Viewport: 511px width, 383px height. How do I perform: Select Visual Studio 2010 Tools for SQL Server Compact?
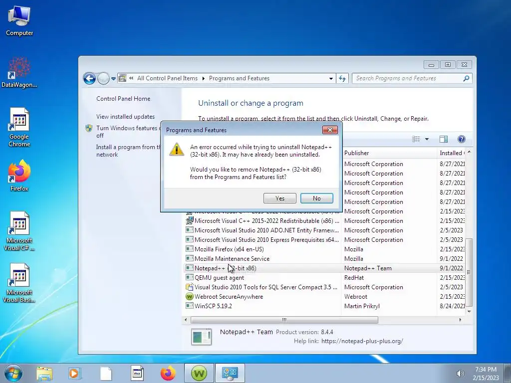pyautogui.click(x=325, y=287)
